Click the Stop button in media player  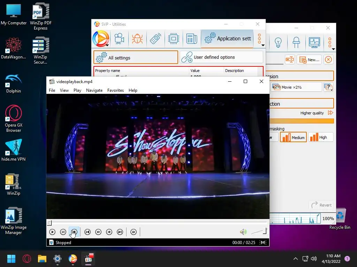tap(74, 232)
